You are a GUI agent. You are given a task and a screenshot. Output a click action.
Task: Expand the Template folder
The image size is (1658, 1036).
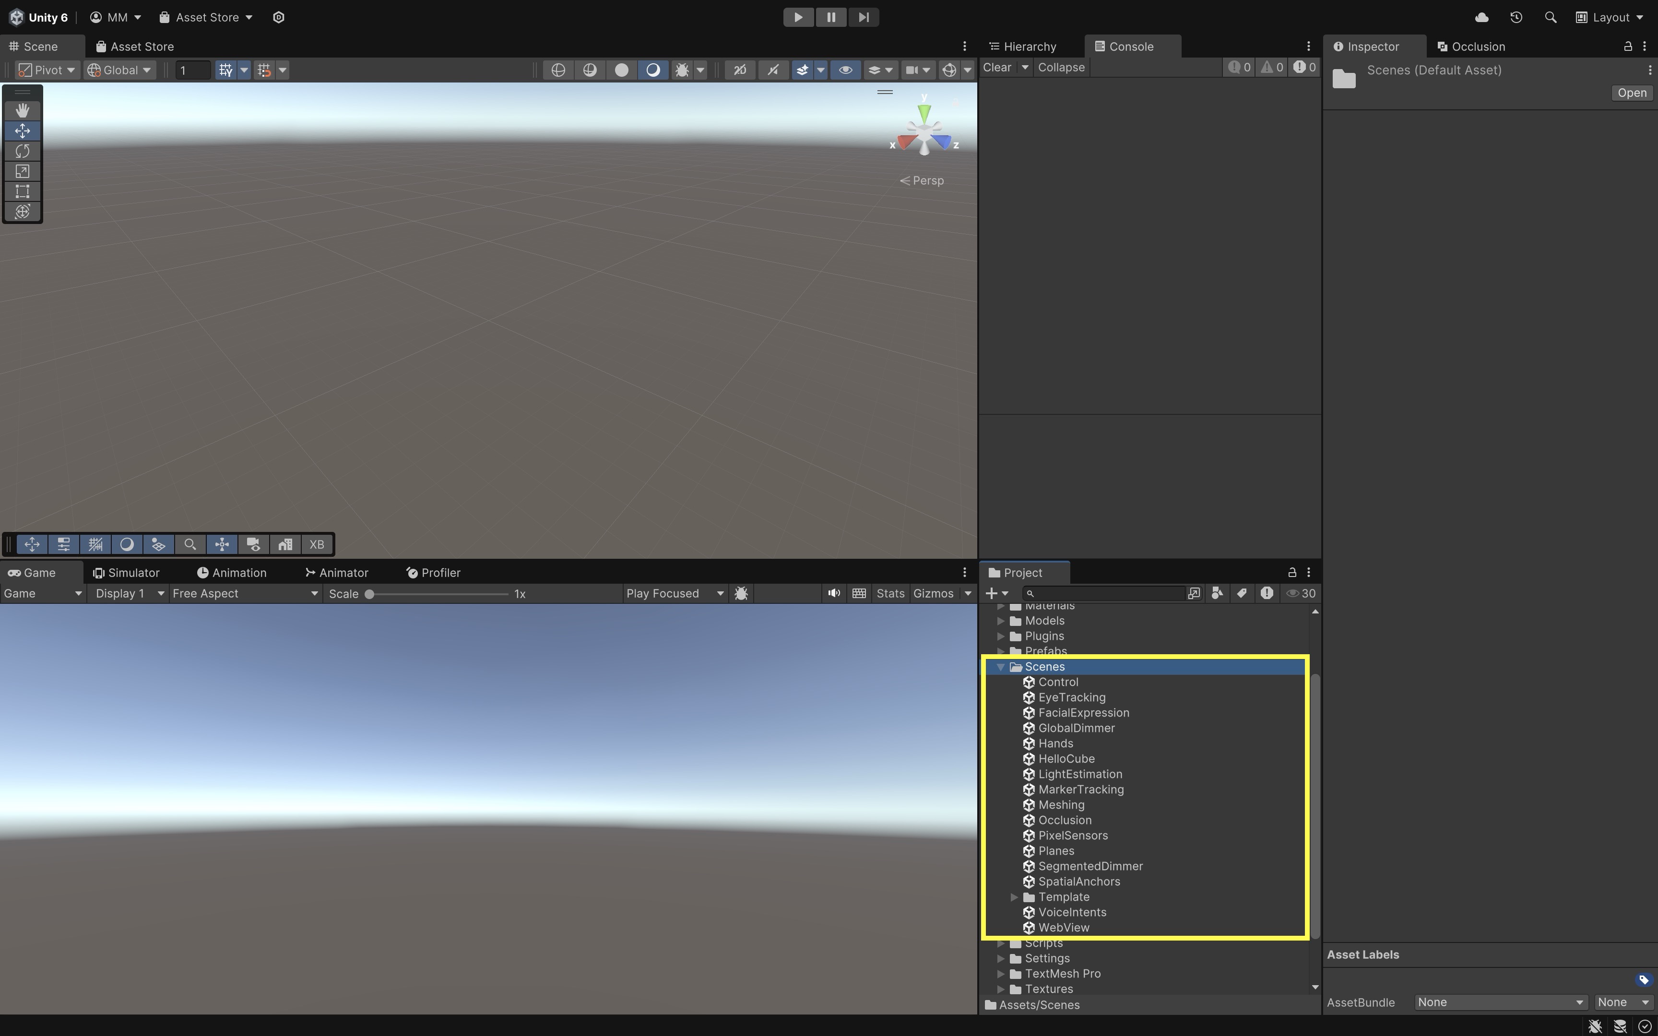(x=1014, y=897)
